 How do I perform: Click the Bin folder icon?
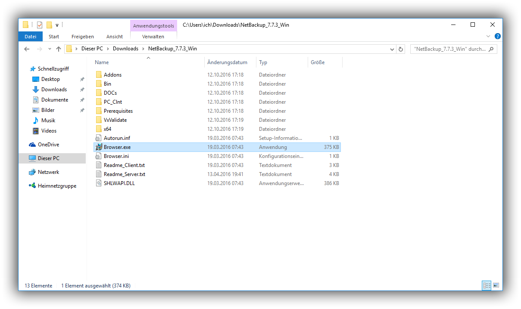99,84
